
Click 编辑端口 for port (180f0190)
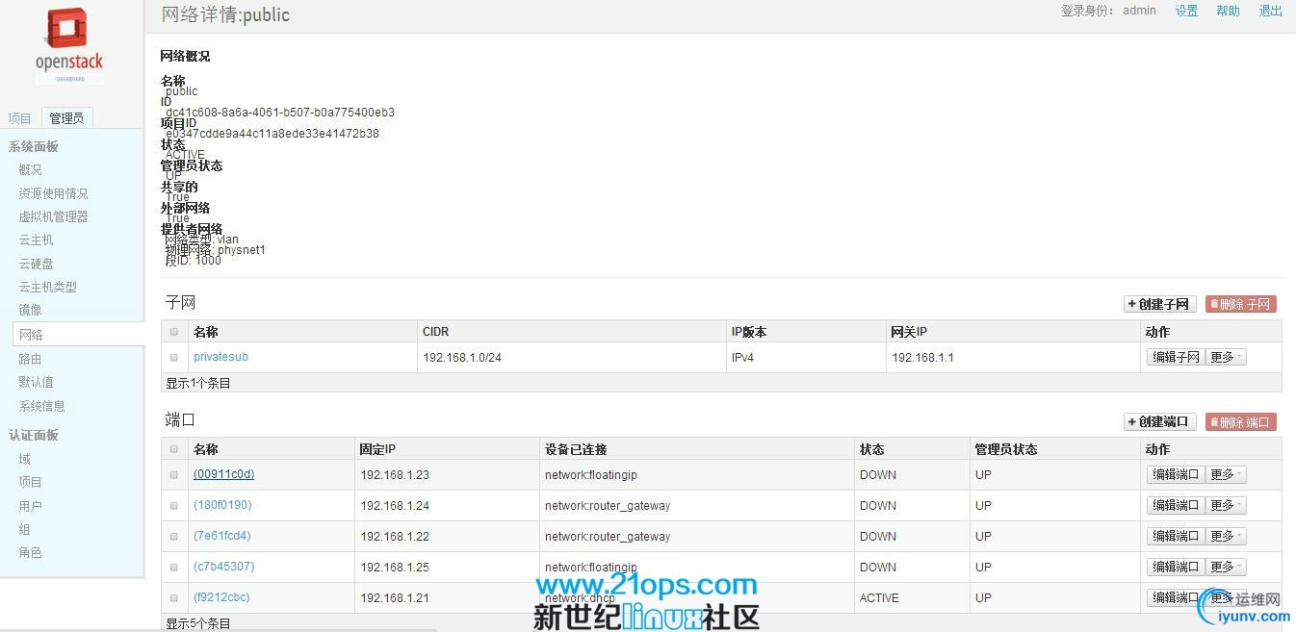[x=1176, y=505]
